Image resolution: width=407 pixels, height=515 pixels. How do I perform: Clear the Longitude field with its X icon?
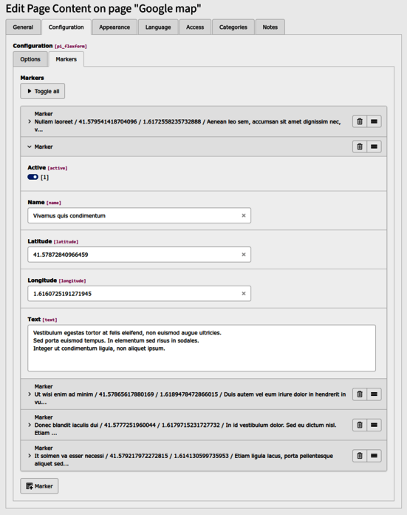(x=244, y=294)
